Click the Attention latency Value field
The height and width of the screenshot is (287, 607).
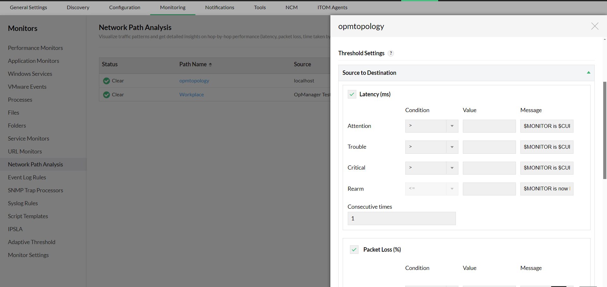pyautogui.click(x=489, y=126)
